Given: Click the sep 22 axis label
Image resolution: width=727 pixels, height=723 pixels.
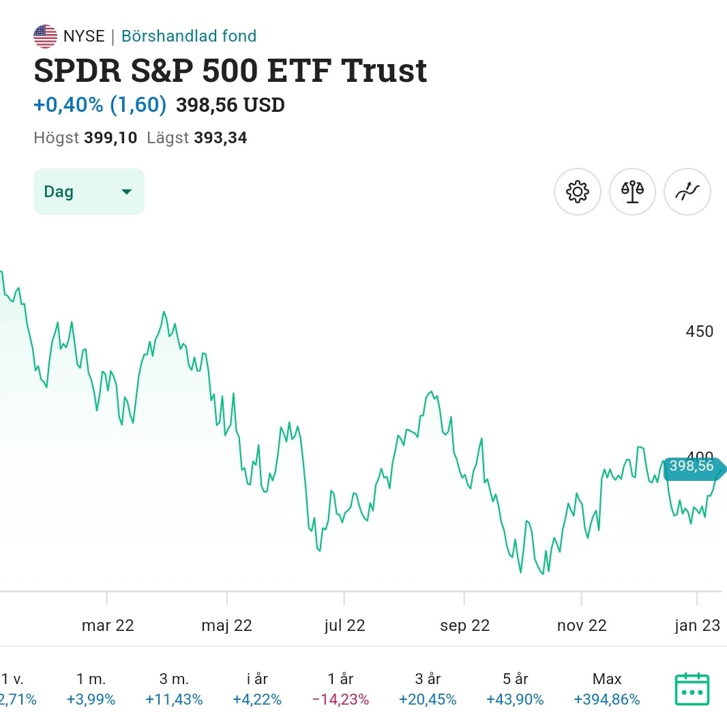Looking at the screenshot, I should (464, 625).
